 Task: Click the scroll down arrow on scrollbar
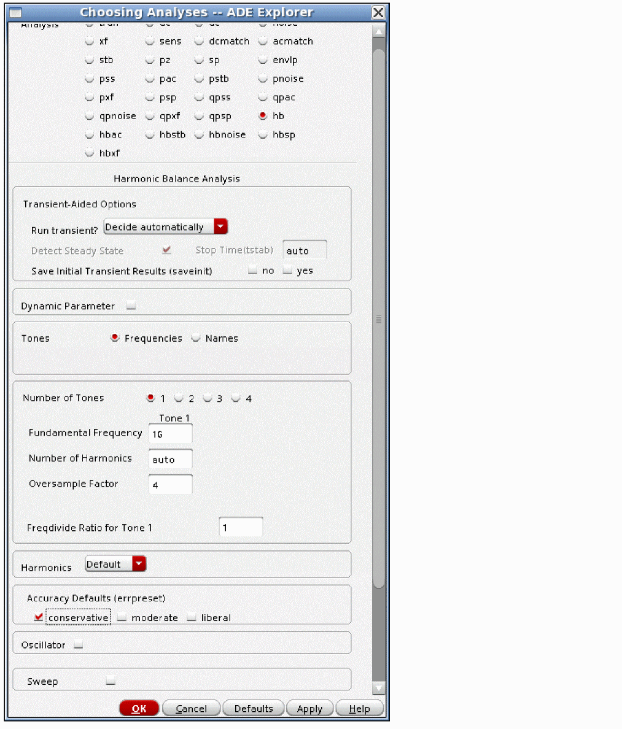tap(378, 688)
